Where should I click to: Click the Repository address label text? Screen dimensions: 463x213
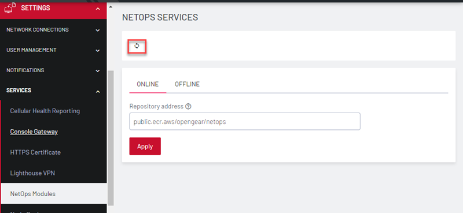point(156,106)
